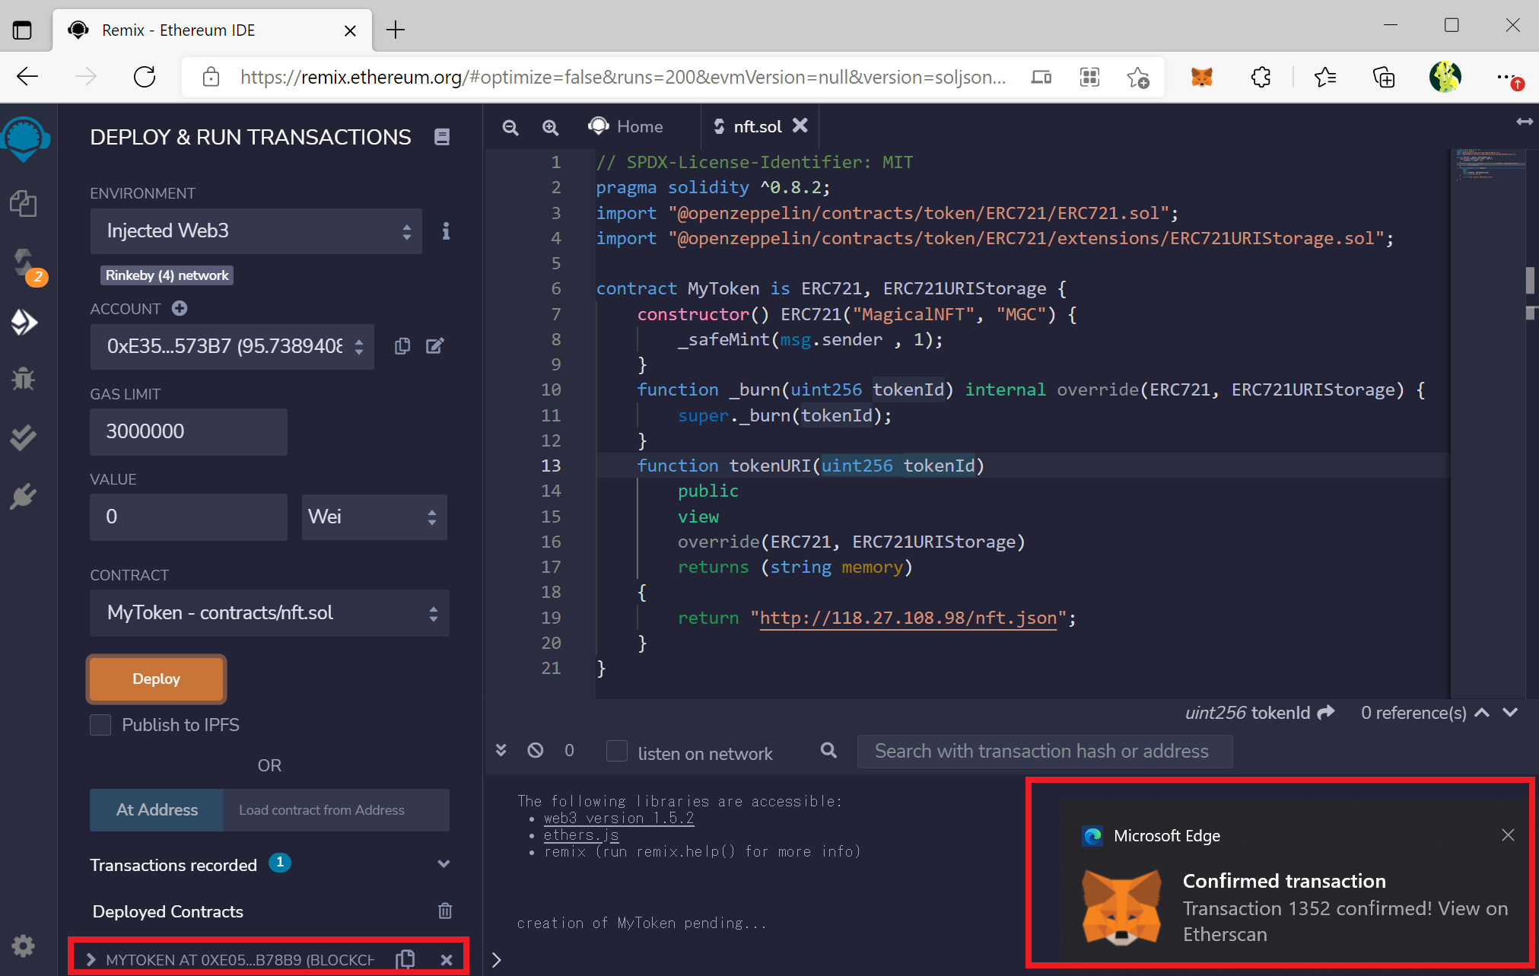Open the Wei unit dropdown
Image resolution: width=1539 pixels, height=976 pixels.
pyautogui.click(x=374, y=517)
